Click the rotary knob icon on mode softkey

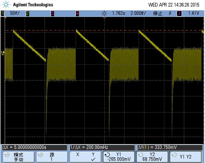click(7, 155)
